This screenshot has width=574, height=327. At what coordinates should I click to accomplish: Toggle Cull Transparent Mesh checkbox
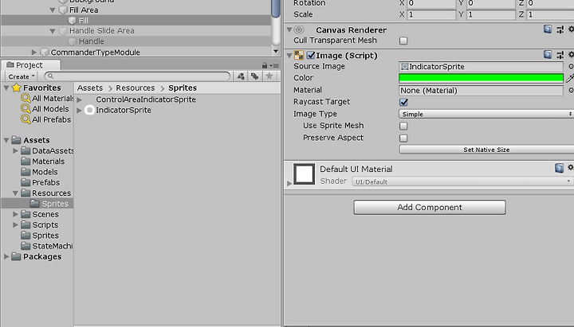(403, 41)
